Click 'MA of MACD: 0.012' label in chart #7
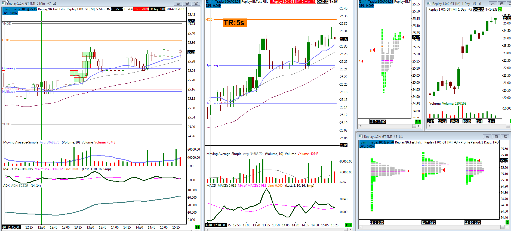Image resolution: width=511 pixels, height=231 pixels. 49,169
